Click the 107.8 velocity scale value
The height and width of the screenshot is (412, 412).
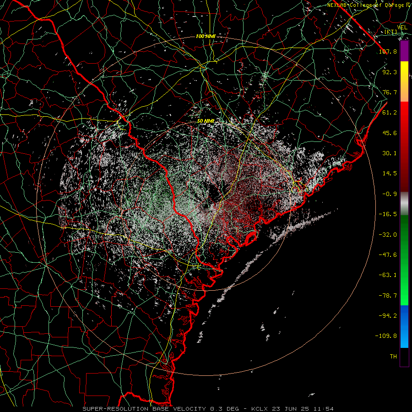click(388, 51)
